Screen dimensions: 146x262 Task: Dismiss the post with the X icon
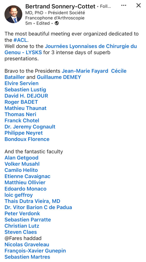click(139, 6)
